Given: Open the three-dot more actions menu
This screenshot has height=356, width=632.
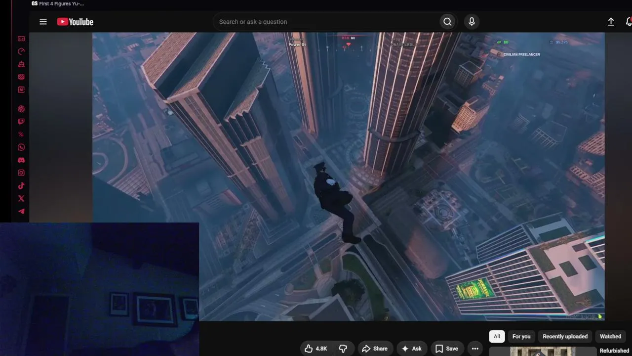Looking at the screenshot, I should 475,349.
